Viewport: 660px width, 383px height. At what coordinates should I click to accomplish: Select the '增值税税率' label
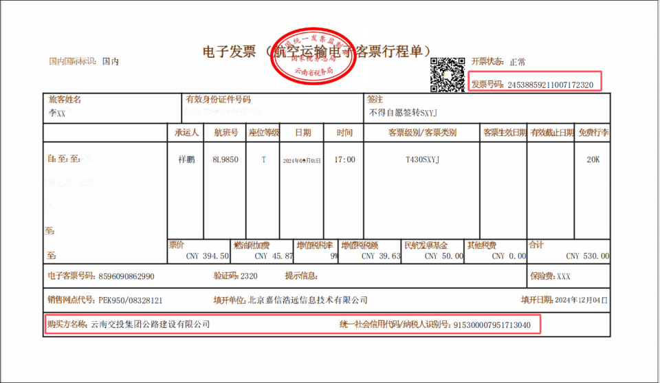tap(314, 245)
